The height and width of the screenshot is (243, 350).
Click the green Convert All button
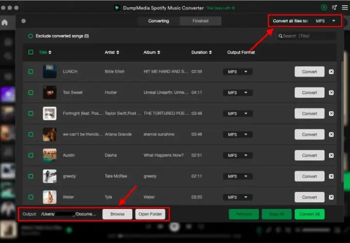[x=309, y=214]
